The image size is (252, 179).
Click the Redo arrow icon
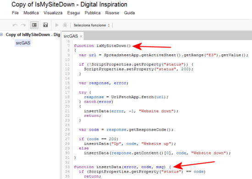pos(23,25)
